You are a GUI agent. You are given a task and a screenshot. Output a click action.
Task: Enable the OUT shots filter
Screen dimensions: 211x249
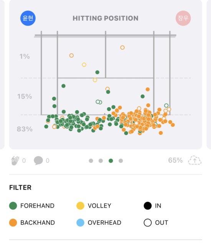156,222
